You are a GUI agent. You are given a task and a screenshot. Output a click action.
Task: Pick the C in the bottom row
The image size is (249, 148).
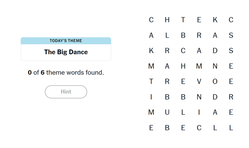pyautogui.click(x=199, y=128)
